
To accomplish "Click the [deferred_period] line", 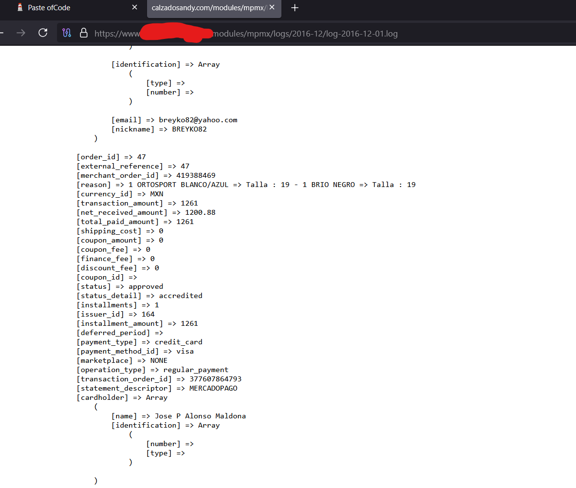I will coord(120,333).
